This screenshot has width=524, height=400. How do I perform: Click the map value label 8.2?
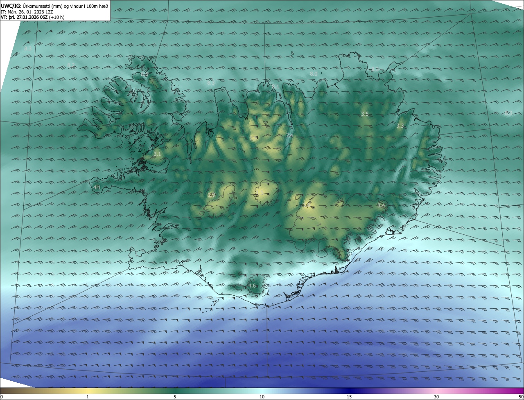pos(71,65)
